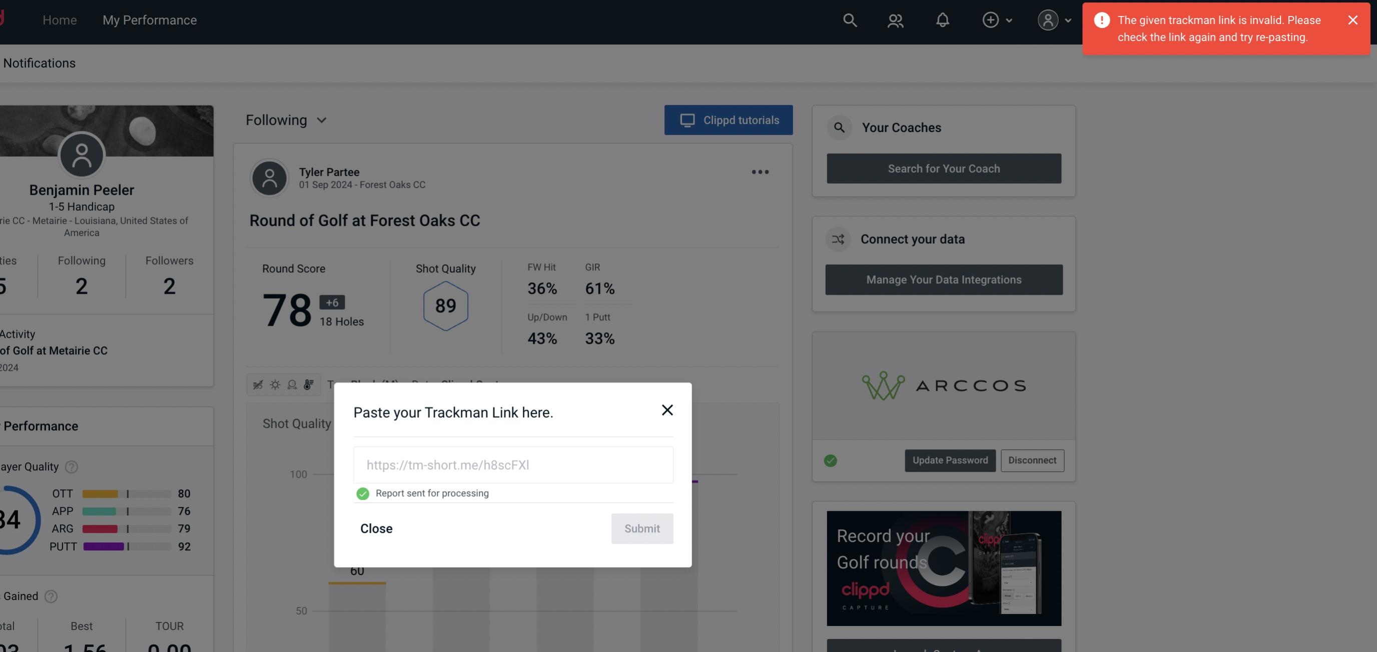The height and width of the screenshot is (652, 1377).
Task: Click the search icon in the top navbar
Action: (848, 20)
